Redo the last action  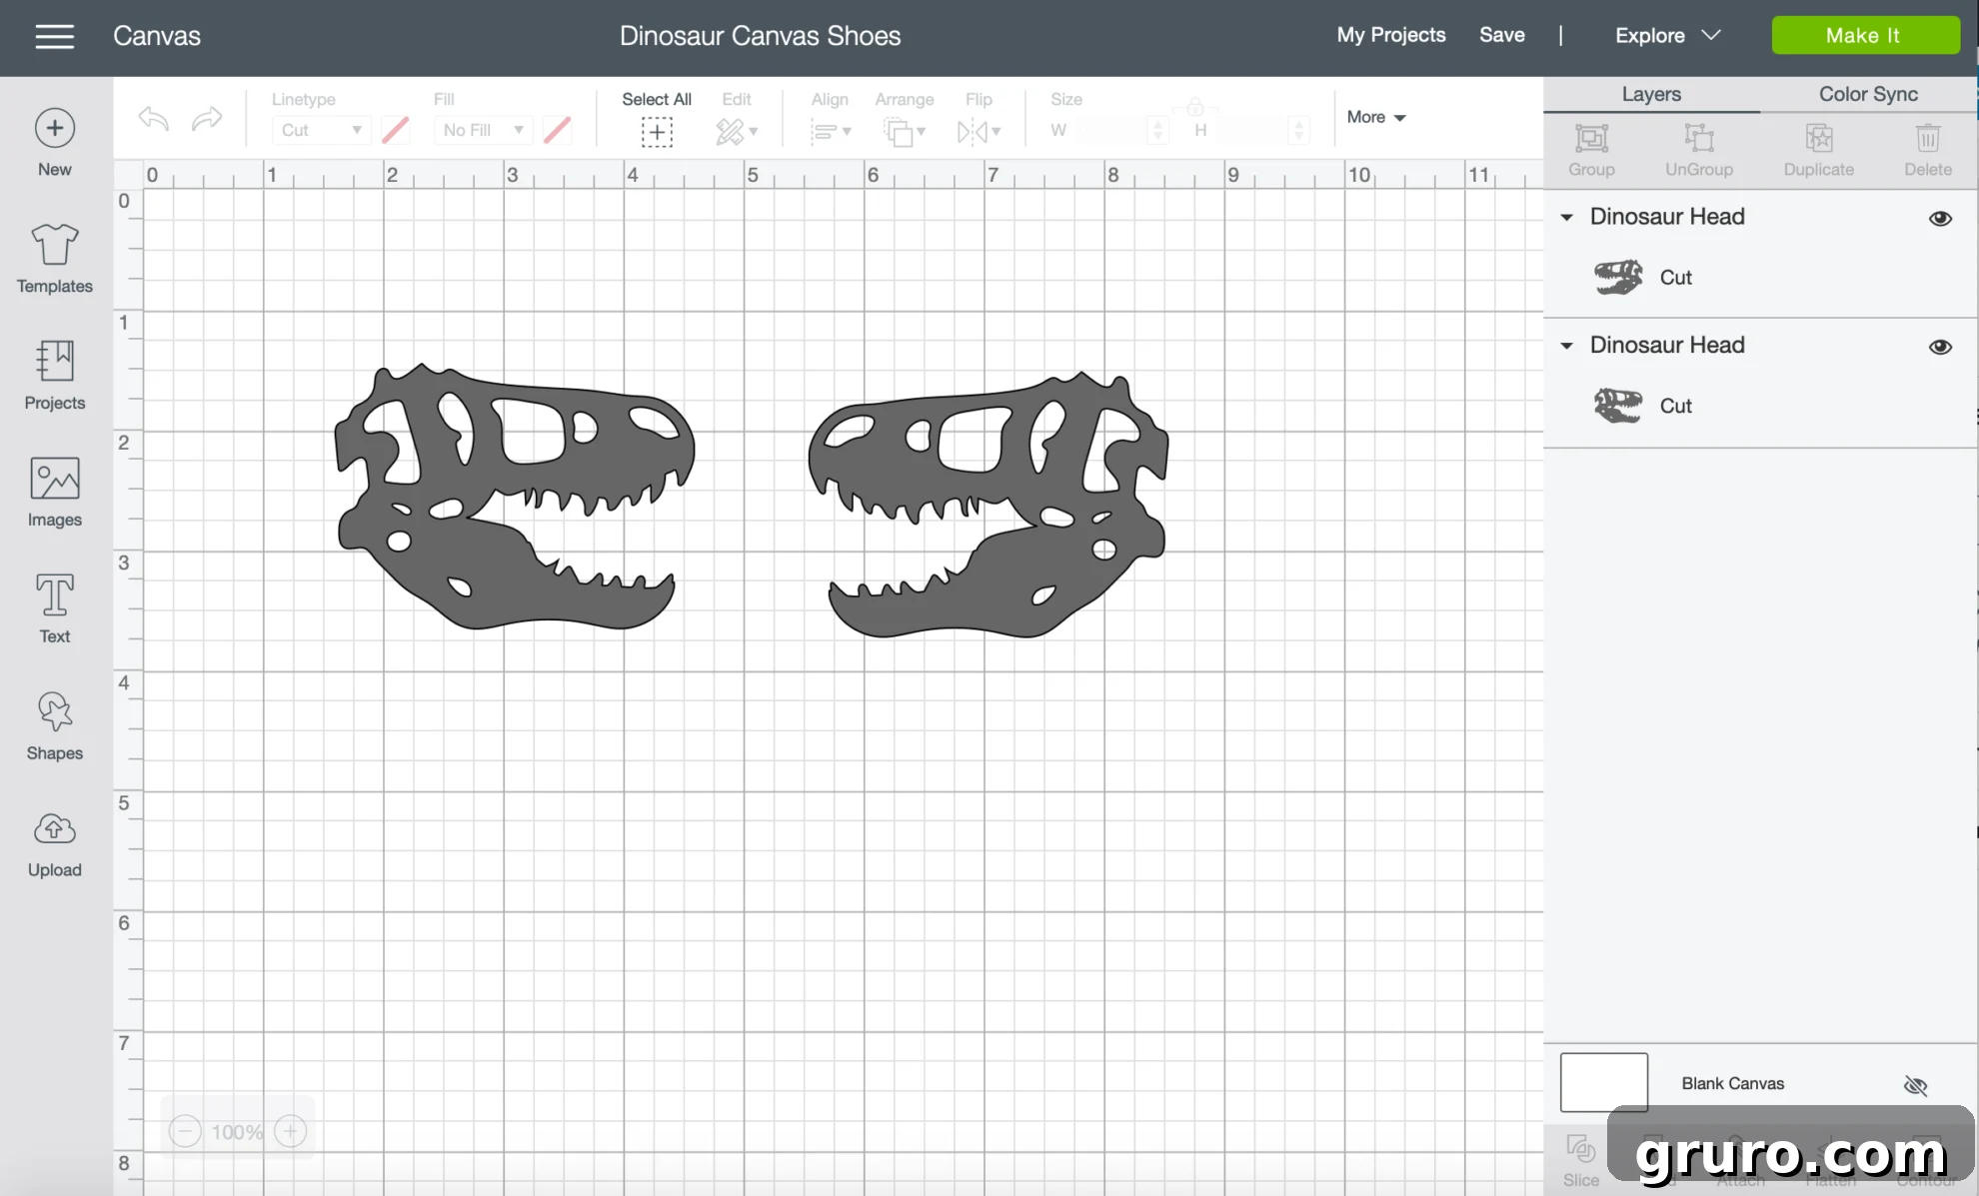tap(207, 119)
